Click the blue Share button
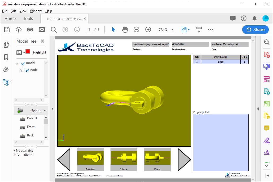The image size is (273, 182). click(x=255, y=30)
